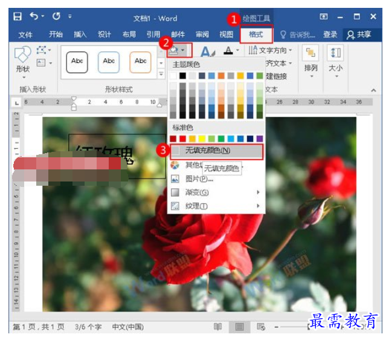Click the Save icon in title bar
Viewport: 383px width, 340px height.
point(18,16)
